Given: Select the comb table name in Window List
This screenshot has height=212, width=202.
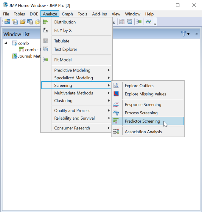Looking at the screenshot, I should point(24,43).
